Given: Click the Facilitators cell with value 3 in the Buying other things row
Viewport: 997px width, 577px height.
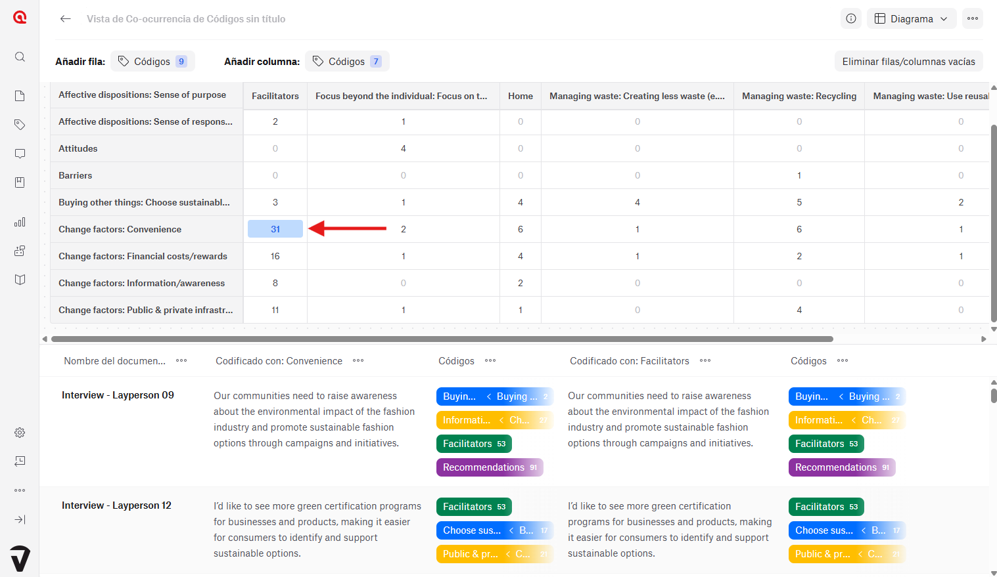Looking at the screenshot, I should point(275,202).
